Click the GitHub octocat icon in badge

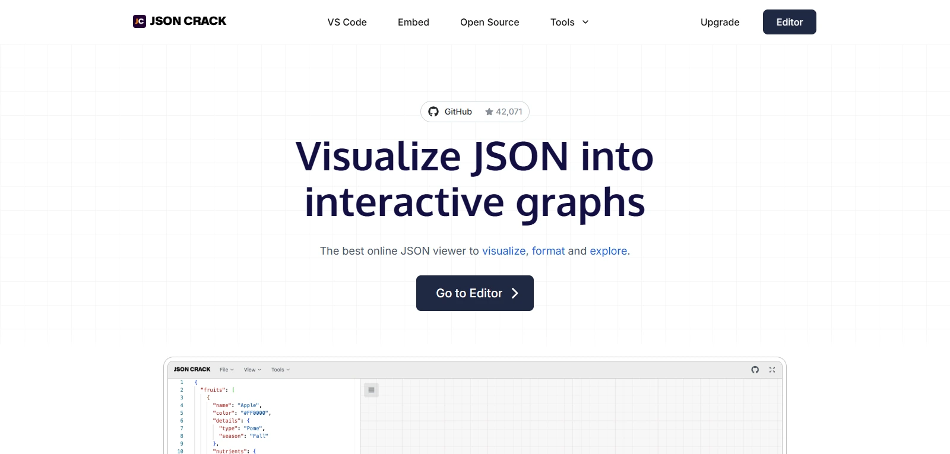(433, 112)
